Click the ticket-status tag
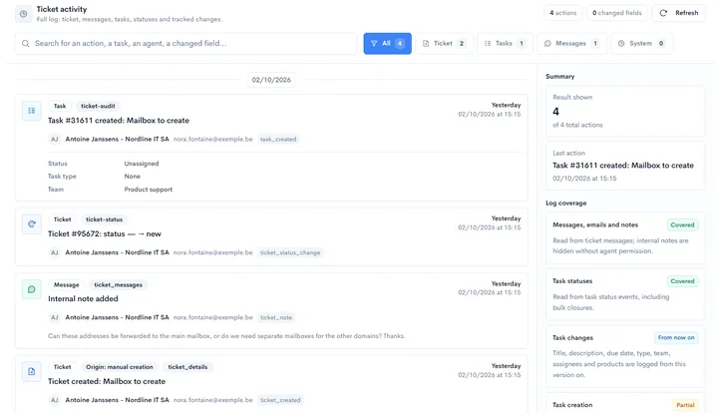The height and width of the screenshot is (413, 718). click(x=105, y=219)
